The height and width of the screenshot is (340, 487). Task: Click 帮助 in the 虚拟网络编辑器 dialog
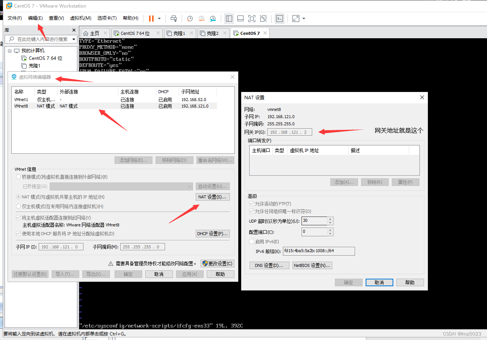[x=220, y=274]
